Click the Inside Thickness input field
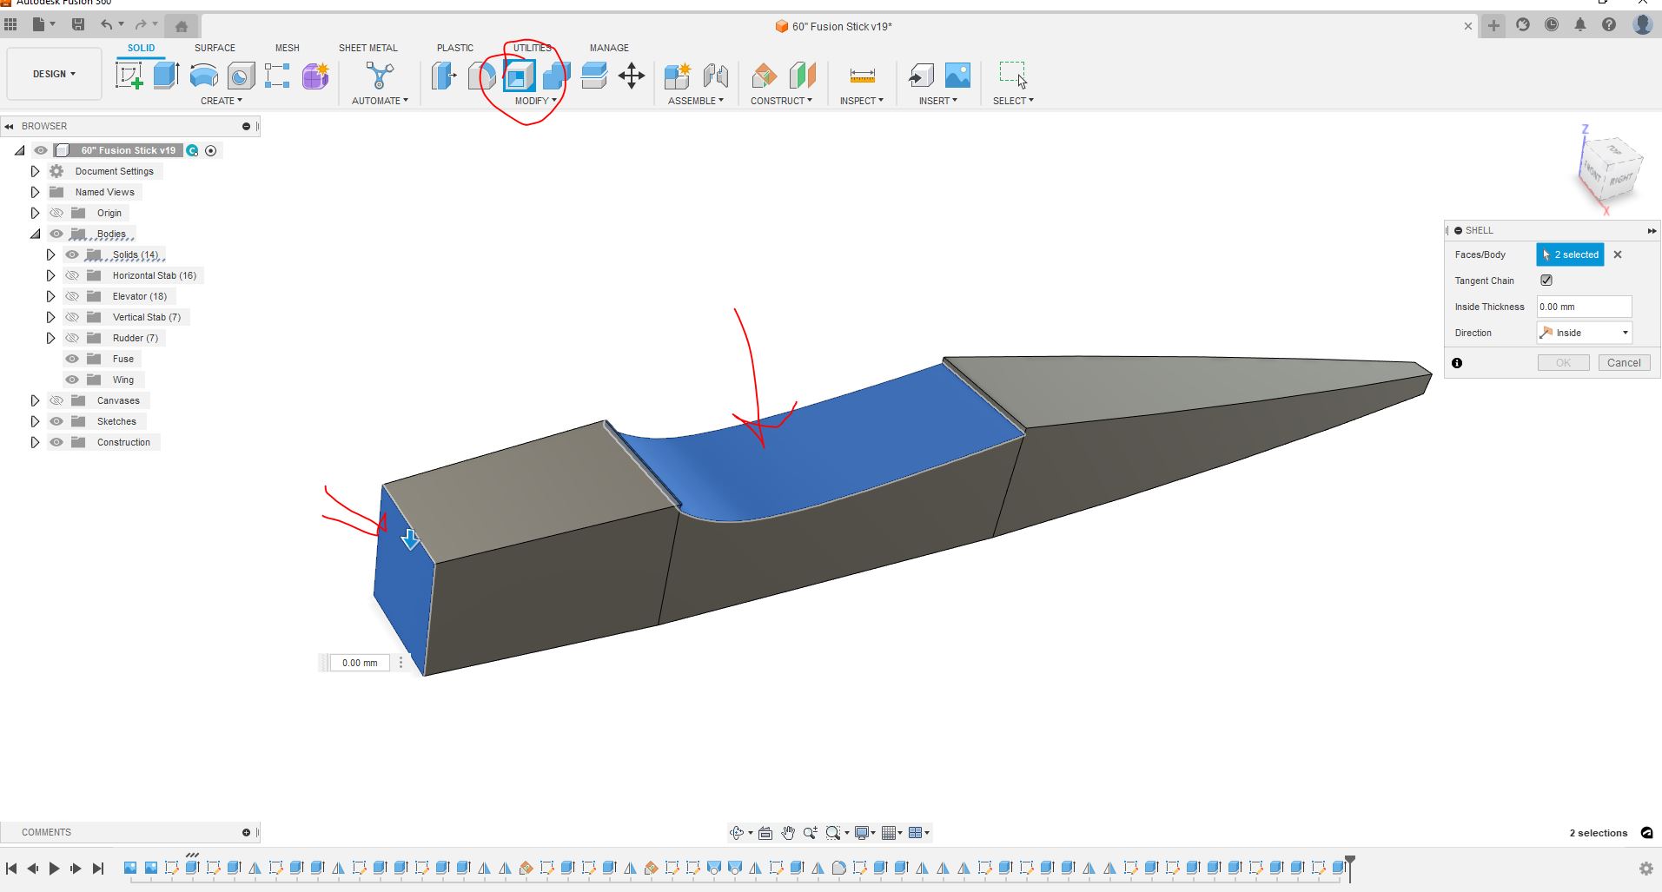Screen dimensions: 1662x892 [1583, 307]
